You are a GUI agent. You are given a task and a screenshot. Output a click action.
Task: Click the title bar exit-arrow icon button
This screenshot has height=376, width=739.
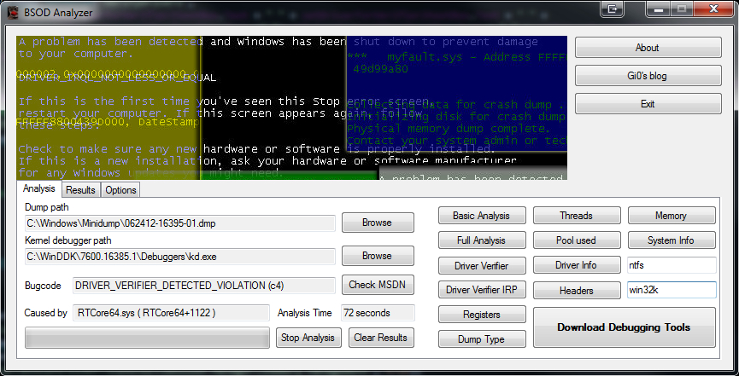coord(613,9)
